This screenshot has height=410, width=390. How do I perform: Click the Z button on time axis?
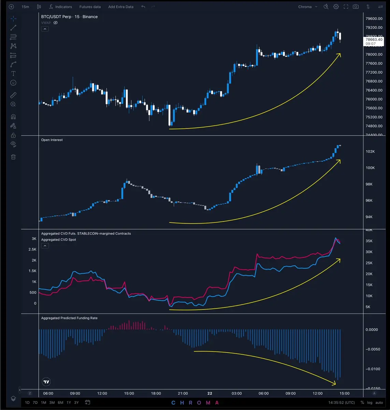tap(30, 393)
